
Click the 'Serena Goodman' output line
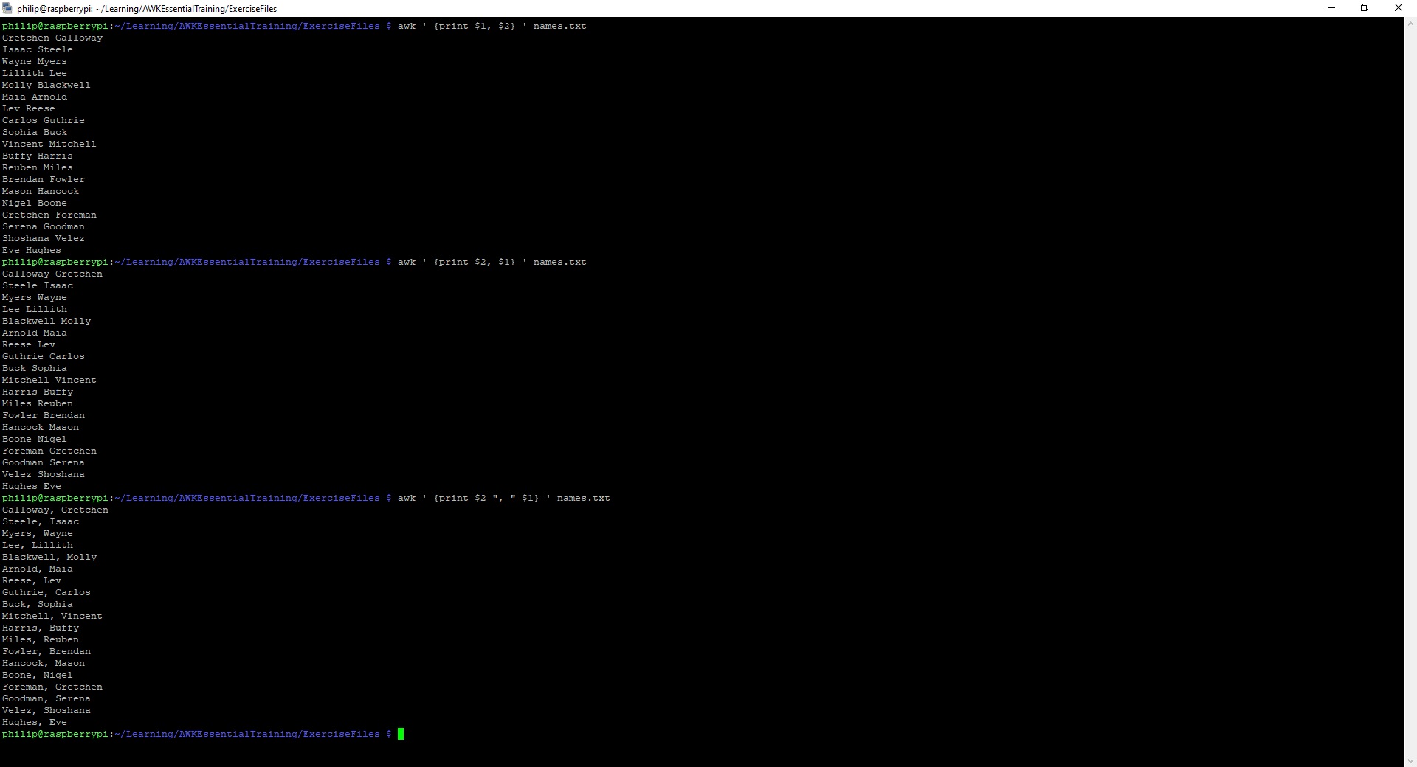coord(44,226)
